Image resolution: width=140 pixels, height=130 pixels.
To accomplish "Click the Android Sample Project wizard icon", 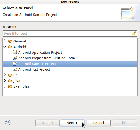I will coord(15,64).
